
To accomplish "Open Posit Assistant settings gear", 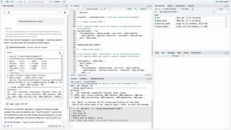I will (x=65, y=13).
